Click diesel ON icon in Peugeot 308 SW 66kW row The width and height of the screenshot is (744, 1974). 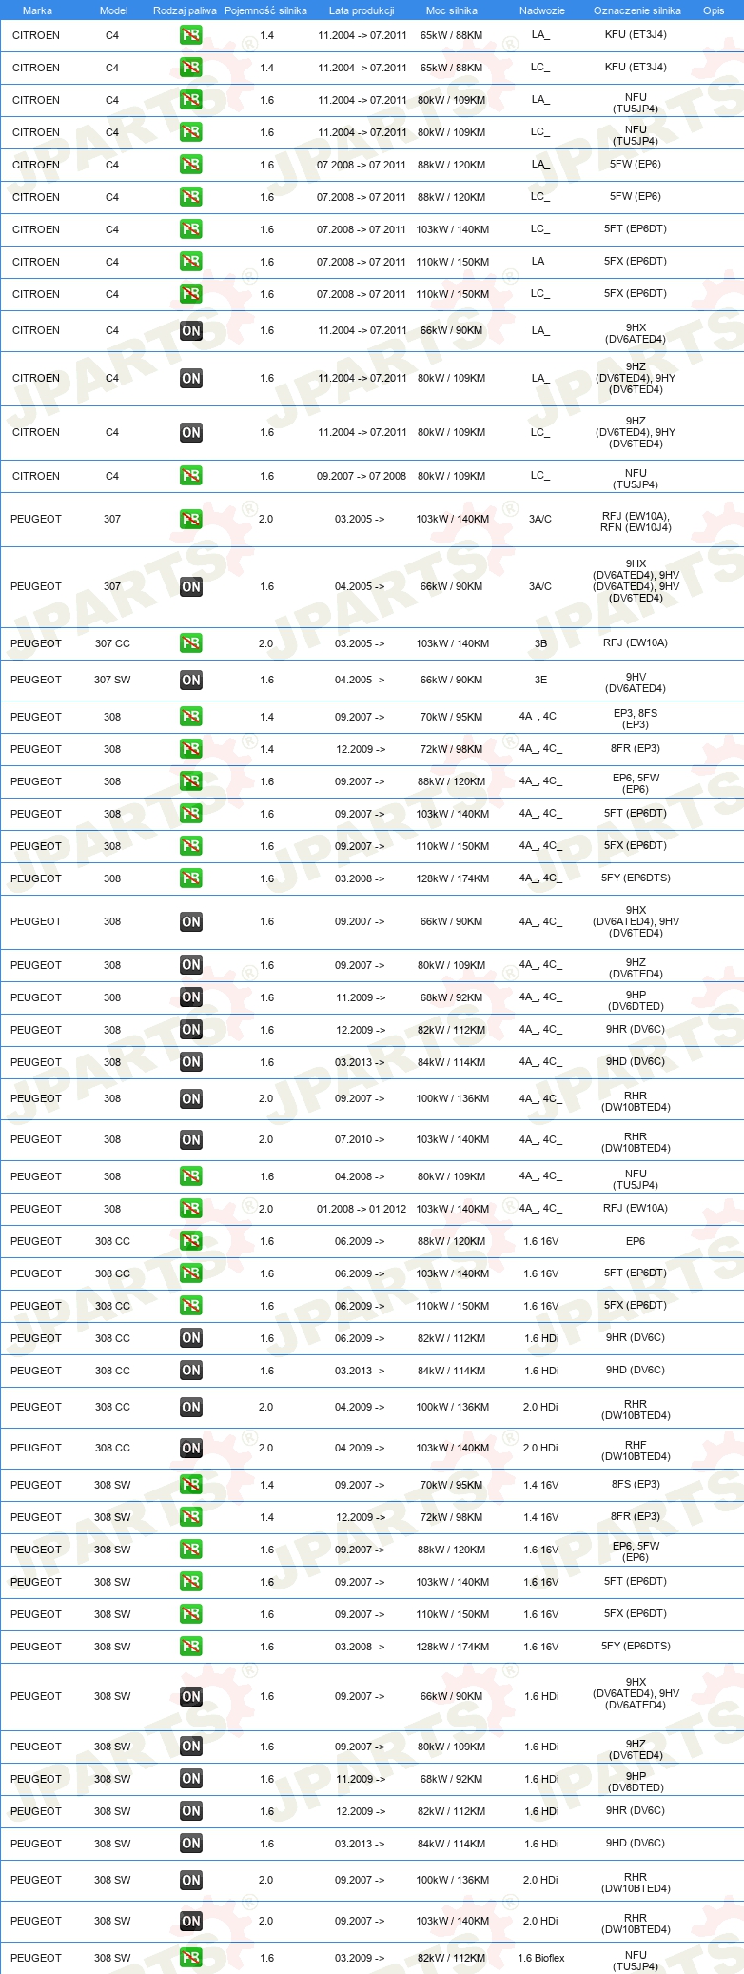(x=191, y=1697)
